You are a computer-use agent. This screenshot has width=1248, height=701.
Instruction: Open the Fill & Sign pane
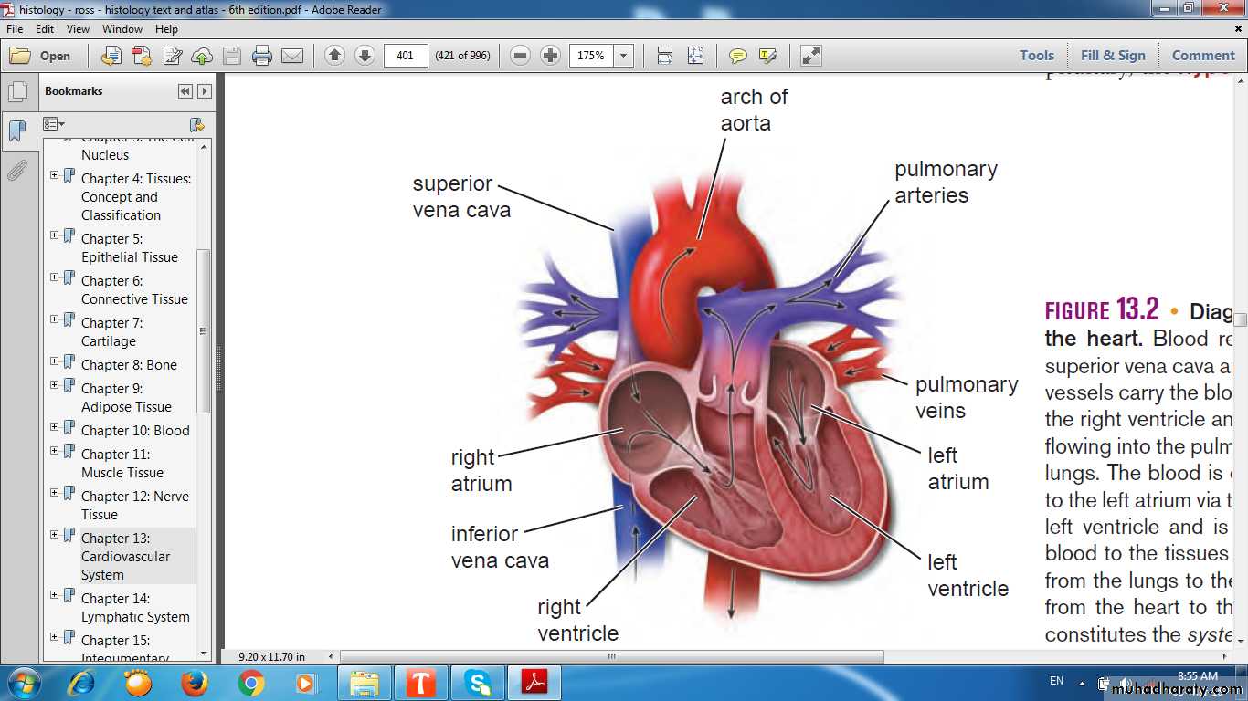point(1112,56)
